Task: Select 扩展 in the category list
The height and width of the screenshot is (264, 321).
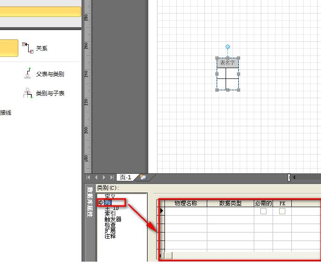Action: click(x=110, y=231)
